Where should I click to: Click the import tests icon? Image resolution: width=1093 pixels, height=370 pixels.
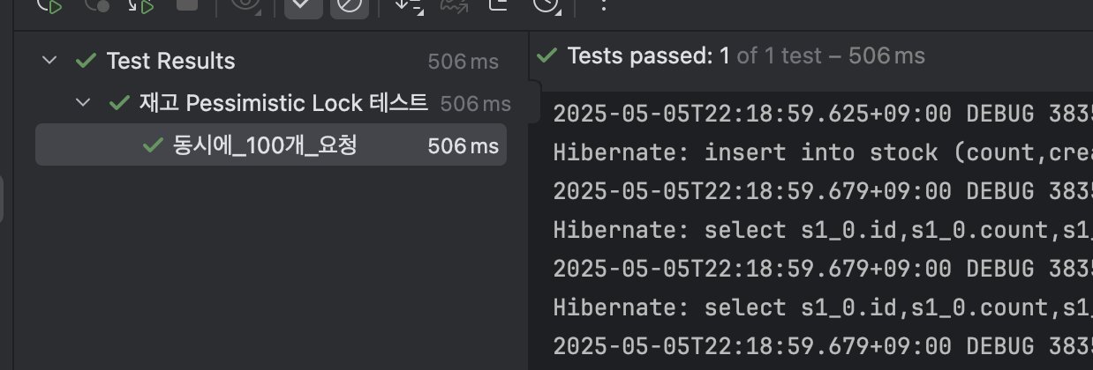[454, 4]
